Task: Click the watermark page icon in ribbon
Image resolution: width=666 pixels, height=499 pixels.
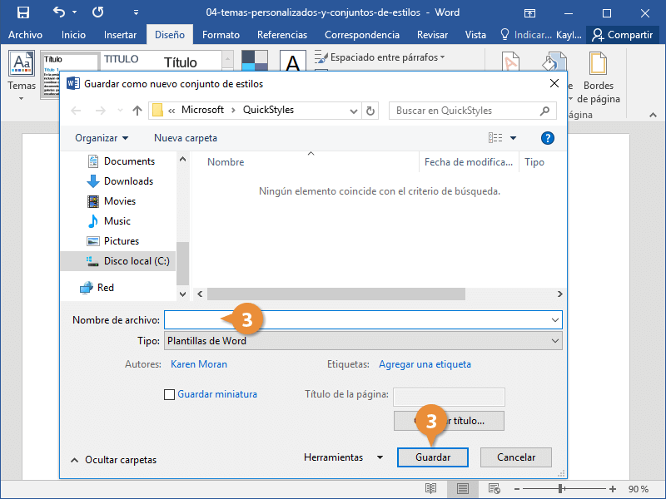Action: coord(510,61)
